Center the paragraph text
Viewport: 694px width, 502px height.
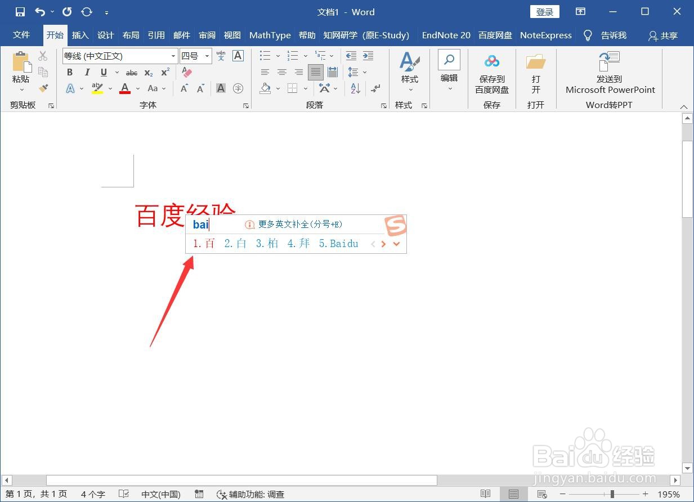point(282,72)
